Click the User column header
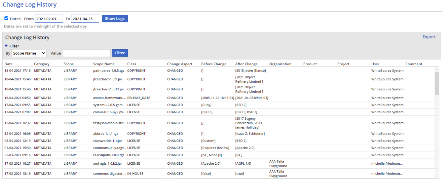 pos(375,64)
